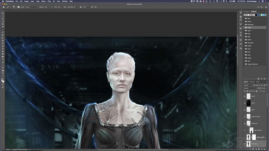The height and width of the screenshot is (151, 269).
Task: Click the macOS Spotlight search icon
Action: (259, 1)
